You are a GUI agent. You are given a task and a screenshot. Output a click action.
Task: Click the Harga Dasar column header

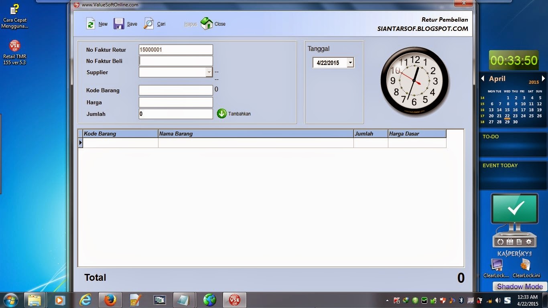(417, 134)
